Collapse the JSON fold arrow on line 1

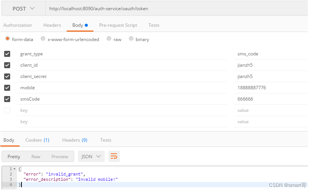point(15,169)
